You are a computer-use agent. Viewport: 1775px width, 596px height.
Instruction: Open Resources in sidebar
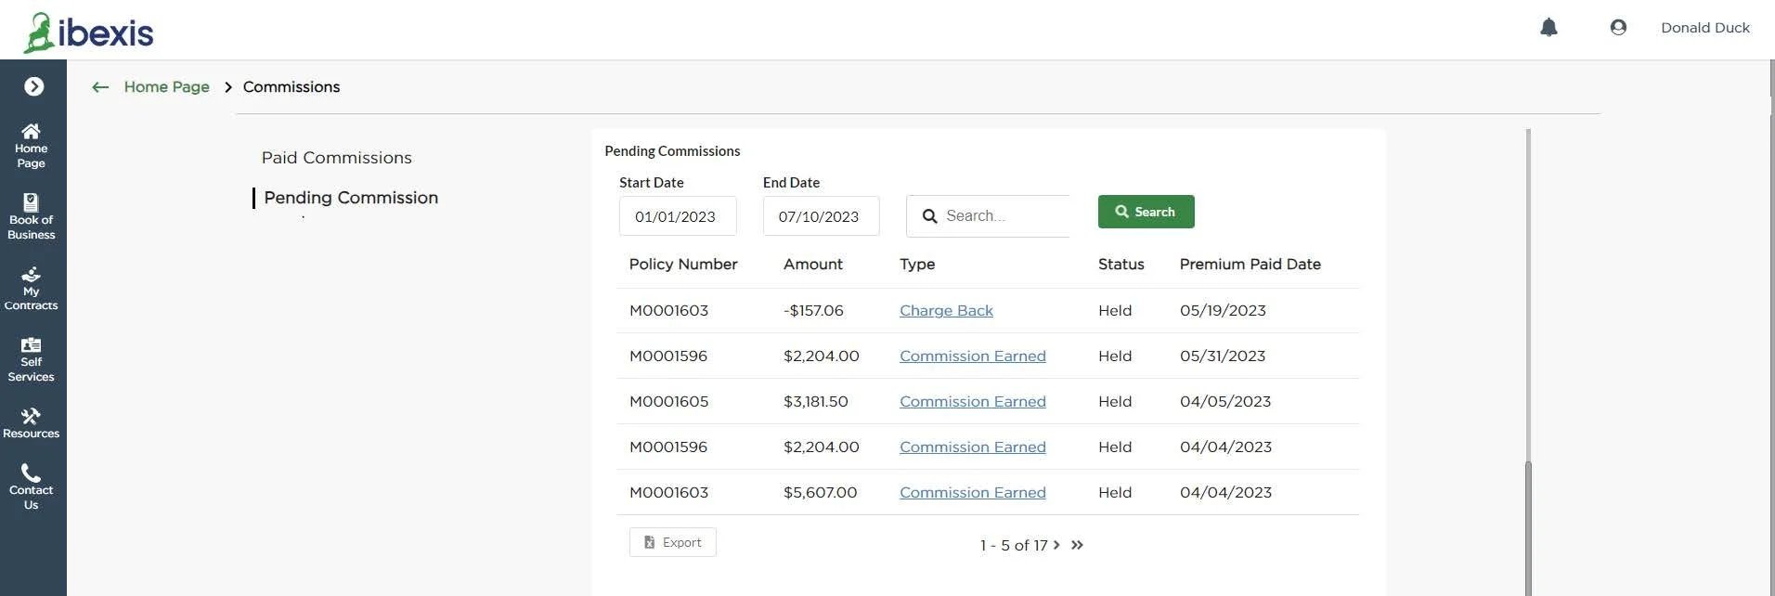[x=31, y=423]
